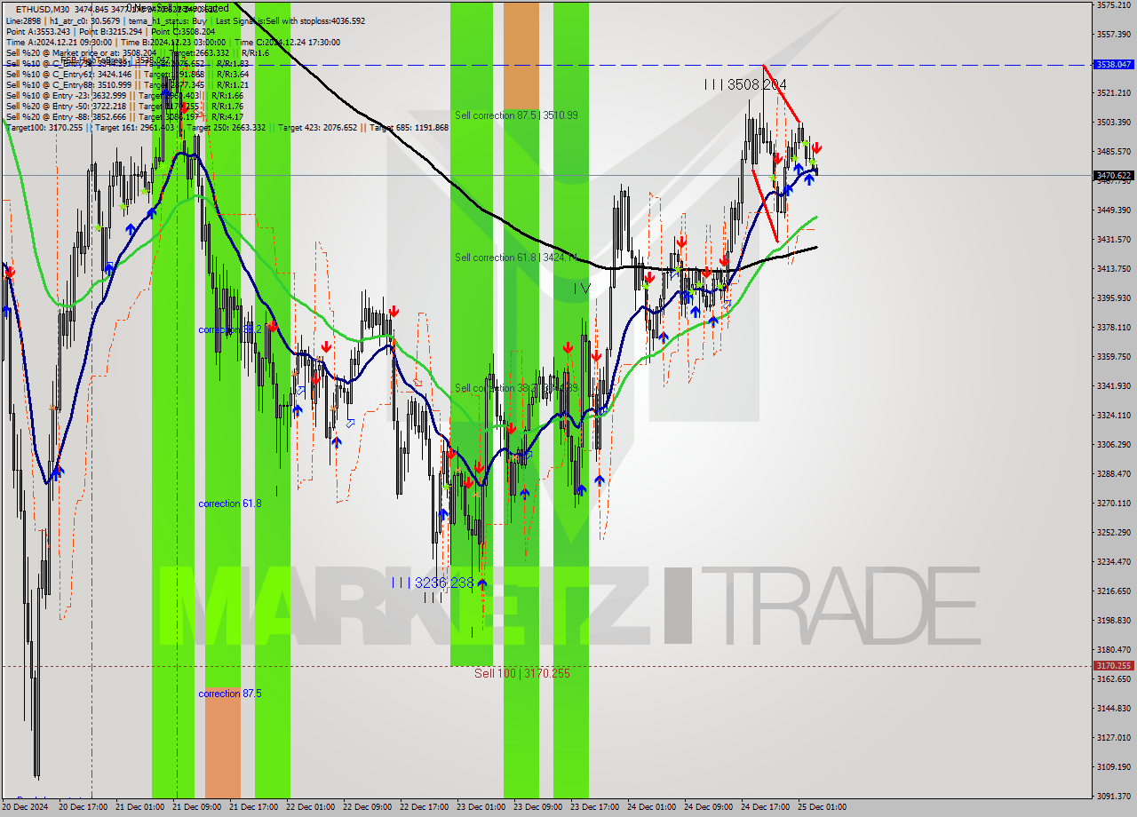
Task: Click the red 3170.255 price tag
Action: 1113,665
